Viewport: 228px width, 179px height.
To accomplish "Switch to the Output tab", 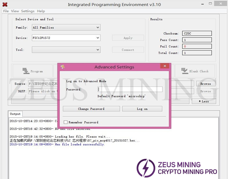I will (x=15, y=114).
